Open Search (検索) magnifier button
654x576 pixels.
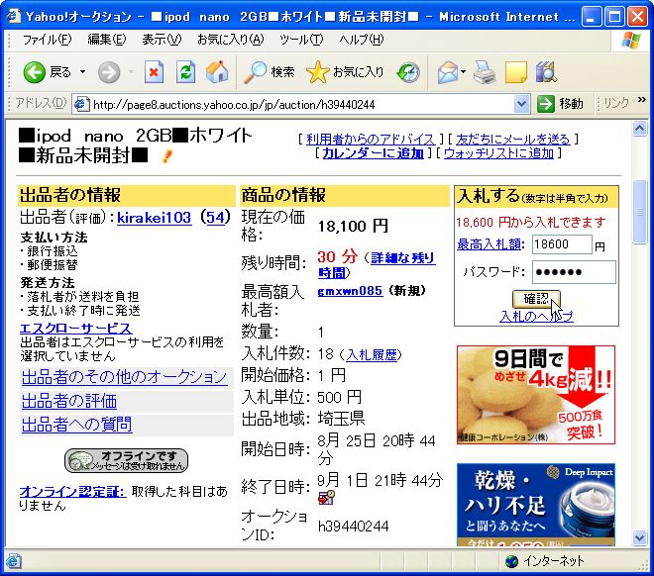269,72
